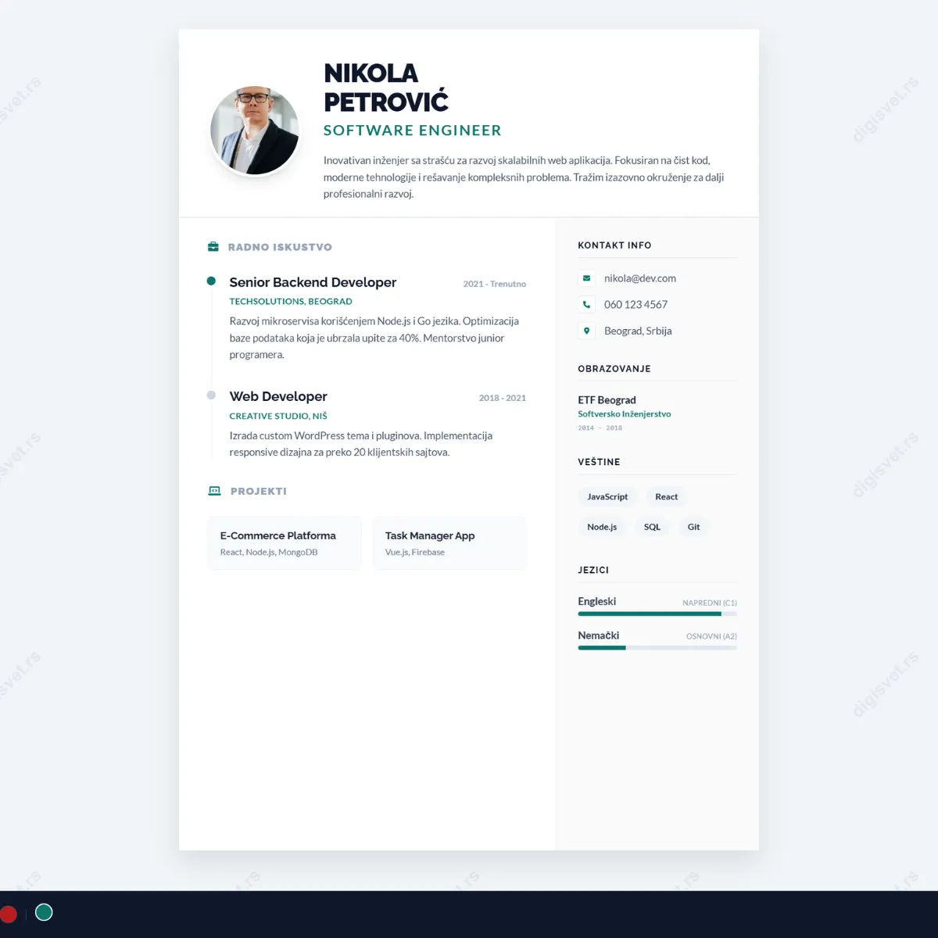Screen dimensions: 938x938
Task: Toggle the JavaScript skill chip
Action: 607,496
